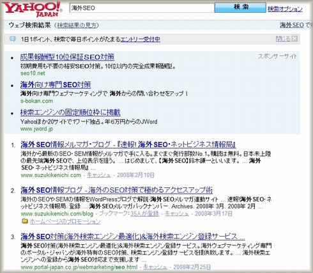The height and width of the screenshot is (273, 313).
Task: Open the エントリー受付中 link
Action: click(141, 39)
